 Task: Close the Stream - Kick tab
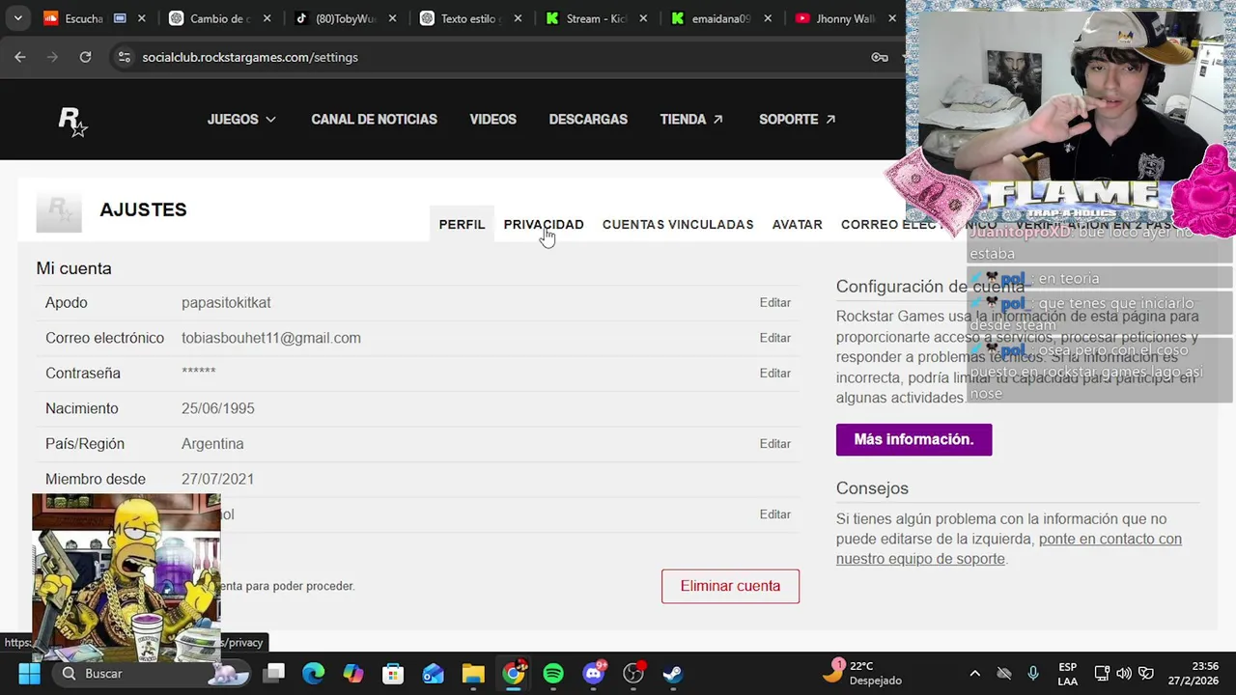tap(644, 18)
